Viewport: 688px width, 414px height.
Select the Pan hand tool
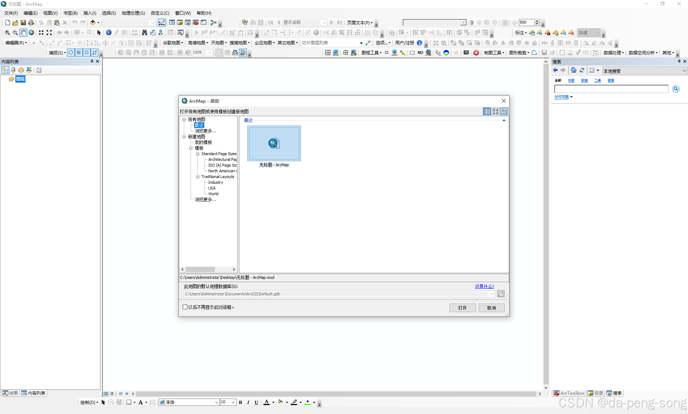pyautogui.click(x=23, y=33)
